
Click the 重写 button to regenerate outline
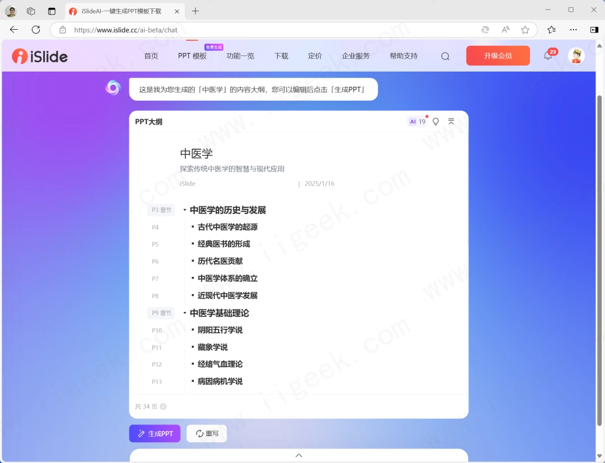click(207, 433)
